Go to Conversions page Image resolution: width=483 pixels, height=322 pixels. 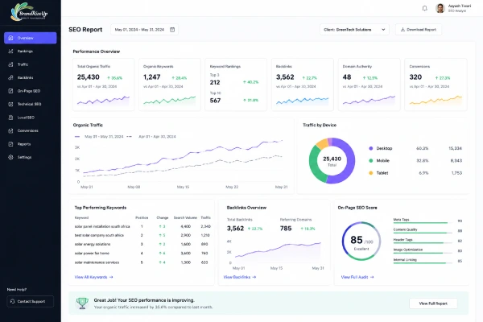pos(31,130)
